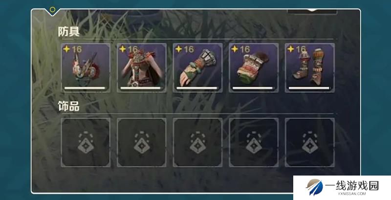The height and width of the screenshot is (200, 391).
Task: Click durability bar under gauntlet
Action: pos(197,88)
